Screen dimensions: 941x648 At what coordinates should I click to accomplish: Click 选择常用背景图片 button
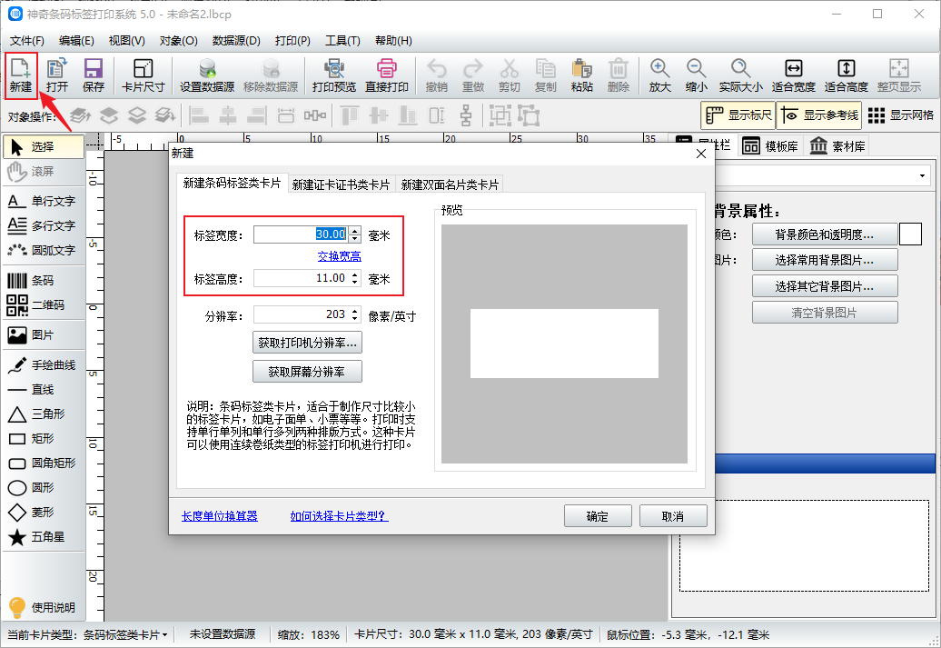pos(825,260)
